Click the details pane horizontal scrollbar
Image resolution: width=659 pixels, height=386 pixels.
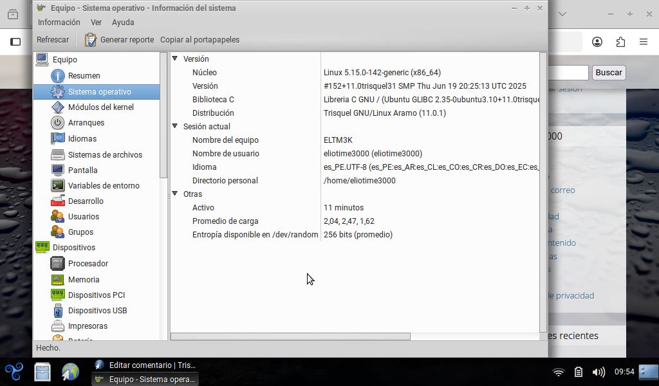(x=290, y=336)
